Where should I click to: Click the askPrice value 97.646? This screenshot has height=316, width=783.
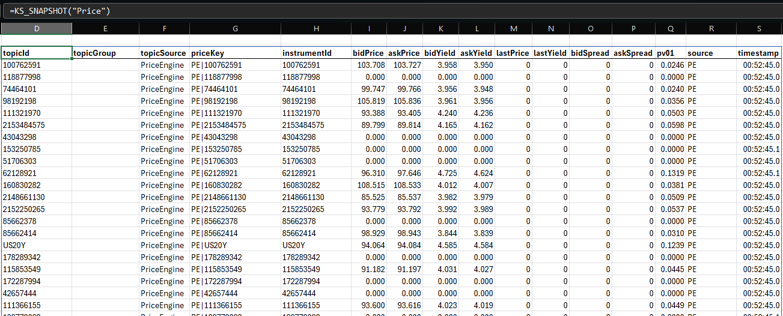tap(404, 173)
